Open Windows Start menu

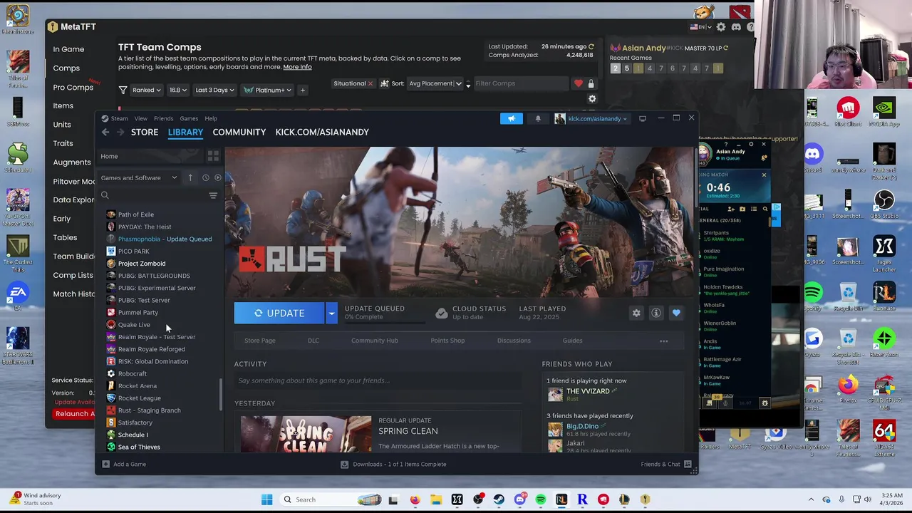point(267,499)
